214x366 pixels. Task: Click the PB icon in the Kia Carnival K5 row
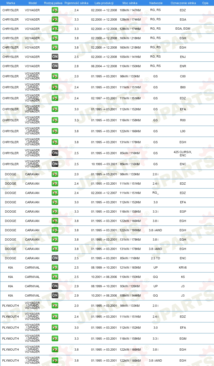[x=55, y=277]
